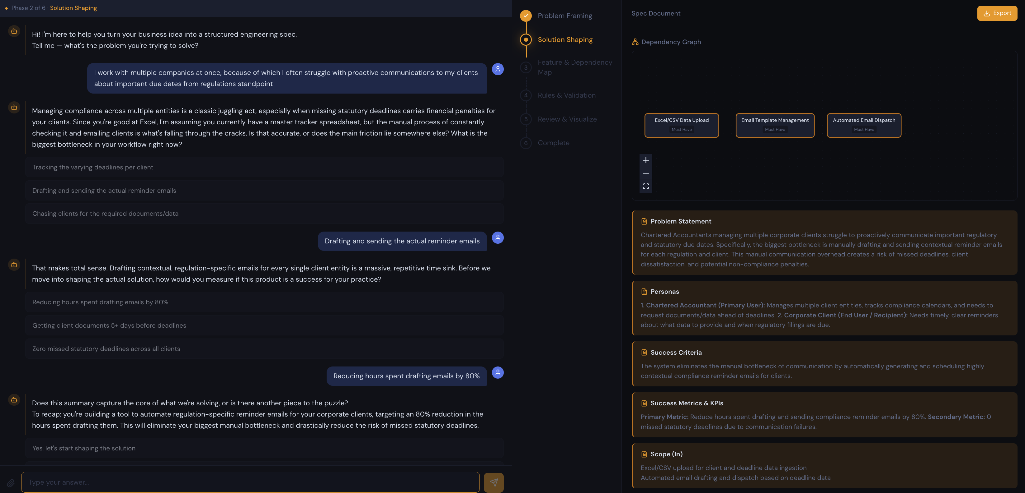
Task: Click the Dependency Graph network icon
Action: click(x=635, y=42)
